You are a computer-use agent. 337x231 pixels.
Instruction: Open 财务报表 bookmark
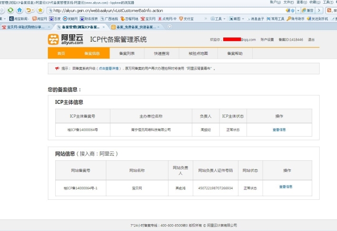(x=89, y=19)
